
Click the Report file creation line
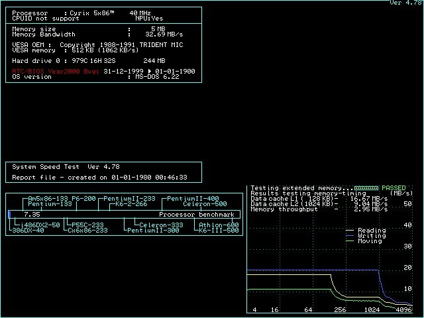pos(99,178)
